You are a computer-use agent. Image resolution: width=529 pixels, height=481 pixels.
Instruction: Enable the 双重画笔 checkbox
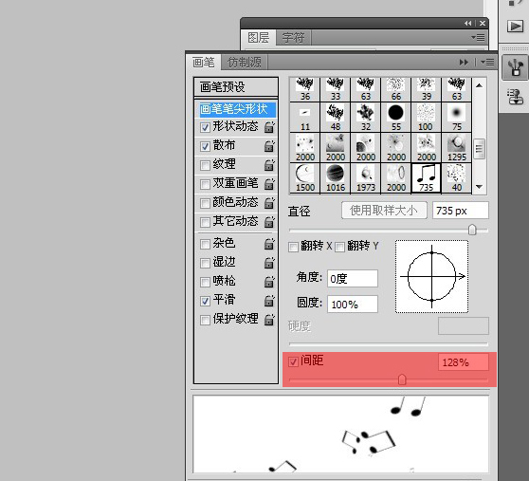coord(205,184)
